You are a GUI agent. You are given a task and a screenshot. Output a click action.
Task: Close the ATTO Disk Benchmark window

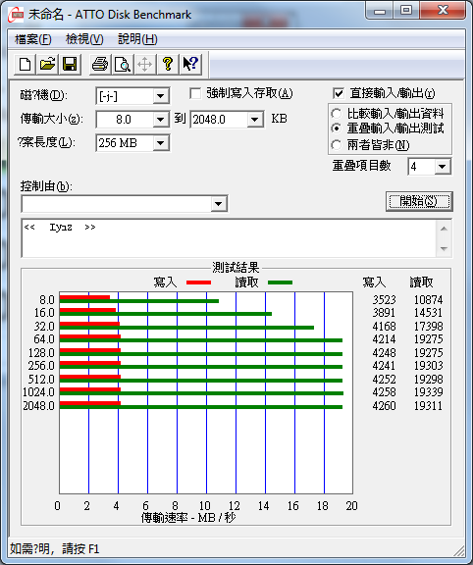tap(442, 10)
